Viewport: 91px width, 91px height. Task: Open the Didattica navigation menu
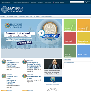29,16
